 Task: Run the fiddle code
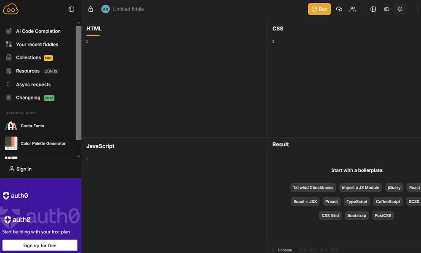pyautogui.click(x=319, y=9)
